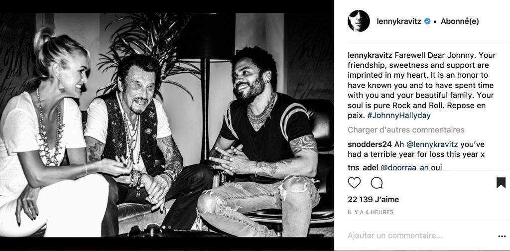
Task: Click the IL Y A 4 HEURES timestamp
Action: [371, 212]
